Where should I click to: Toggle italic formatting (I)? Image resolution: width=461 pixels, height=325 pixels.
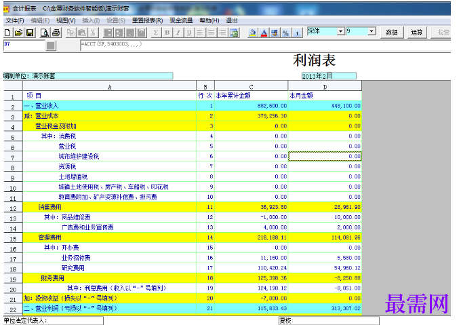178,33
